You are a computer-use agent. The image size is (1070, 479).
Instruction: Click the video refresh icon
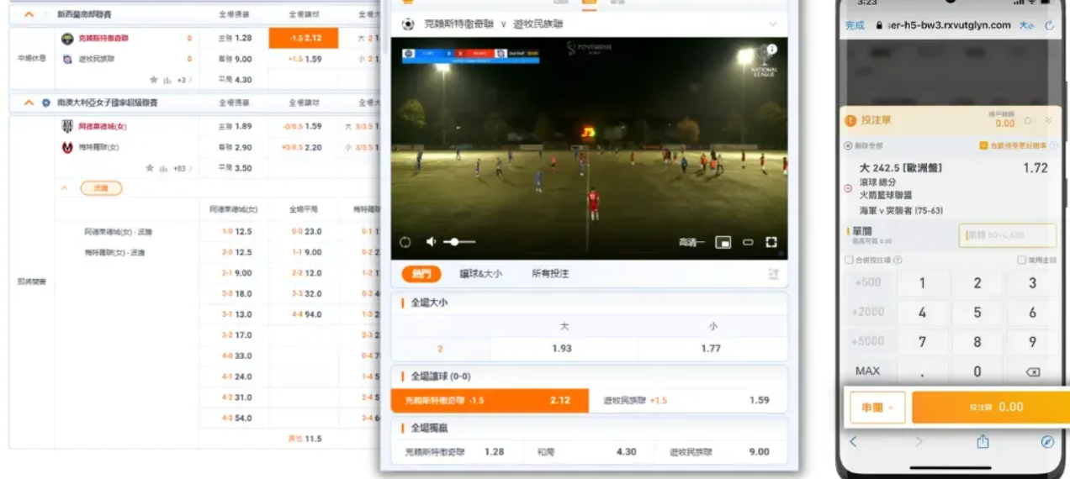coord(405,242)
